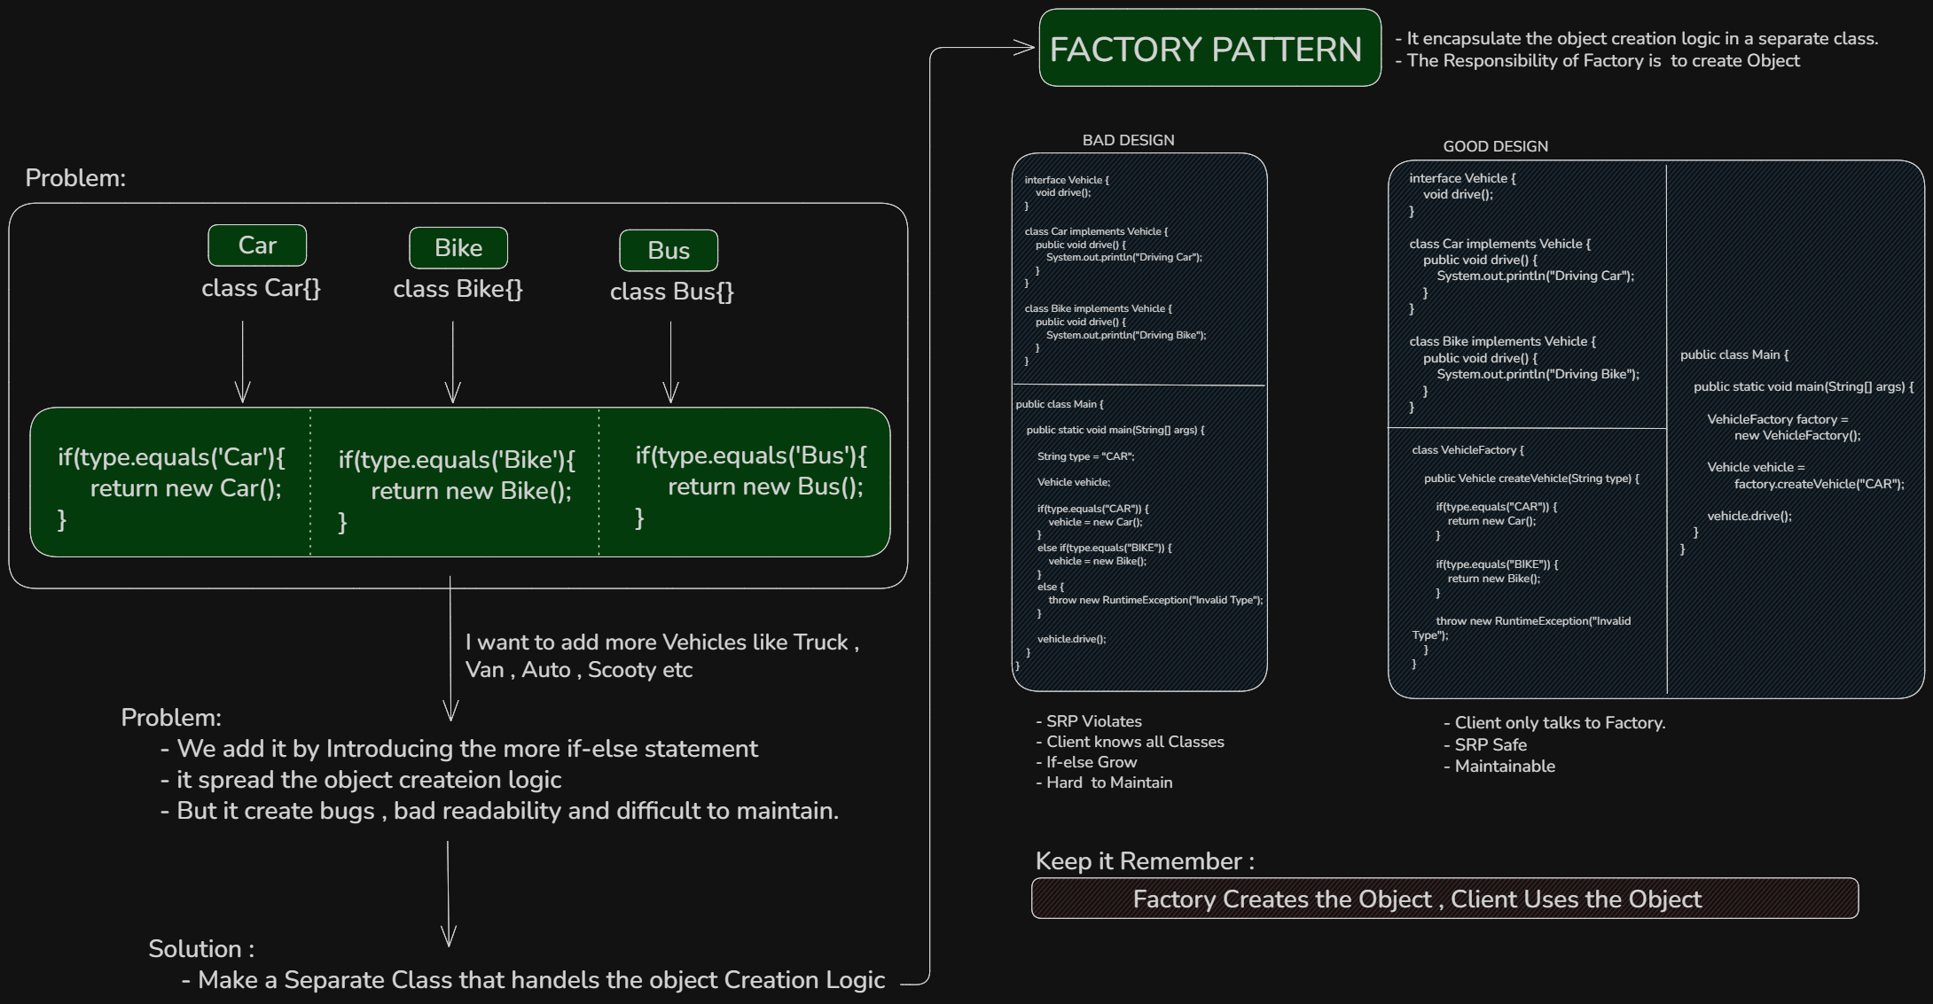Click 'interface Vehicle {' in the bad design panel
This screenshot has width=1933, height=1004.
[x=1067, y=180]
